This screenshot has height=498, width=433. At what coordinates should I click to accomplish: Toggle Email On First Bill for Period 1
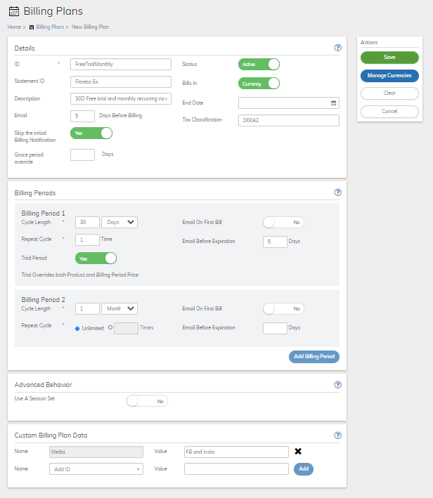[x=283, y=223]
